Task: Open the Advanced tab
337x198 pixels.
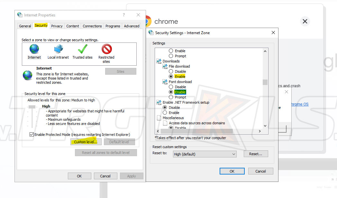Action: pyautogui.click(x=132, y=26)
